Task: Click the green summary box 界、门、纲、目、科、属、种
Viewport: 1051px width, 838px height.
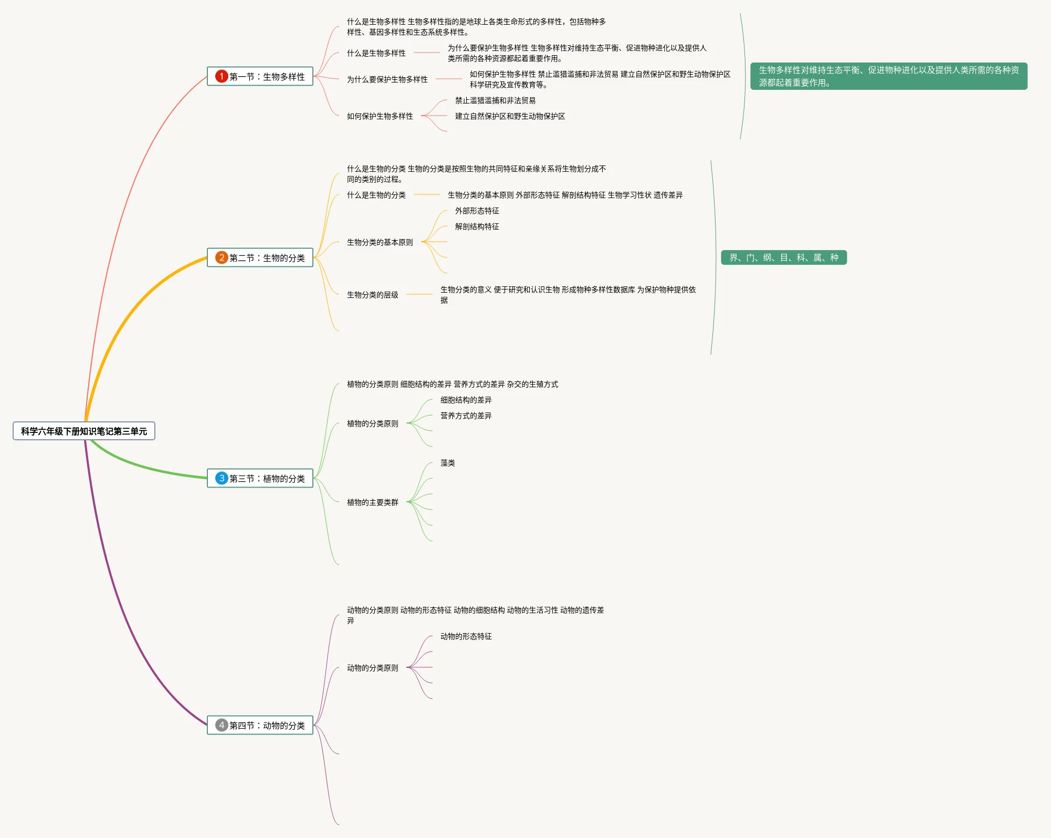Action: 784,257
